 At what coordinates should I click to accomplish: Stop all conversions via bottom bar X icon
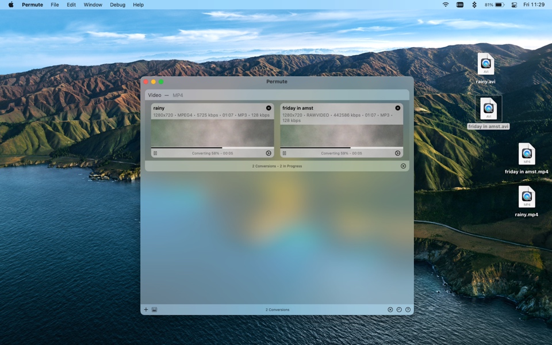(390, 309)
